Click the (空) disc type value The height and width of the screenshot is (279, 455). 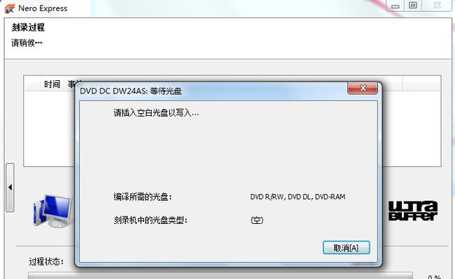257,220
